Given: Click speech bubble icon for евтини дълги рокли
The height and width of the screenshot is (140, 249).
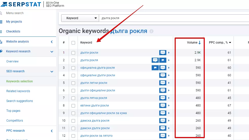Looking at the screenshot, I should pyautogui.click(x=163, y=106).
